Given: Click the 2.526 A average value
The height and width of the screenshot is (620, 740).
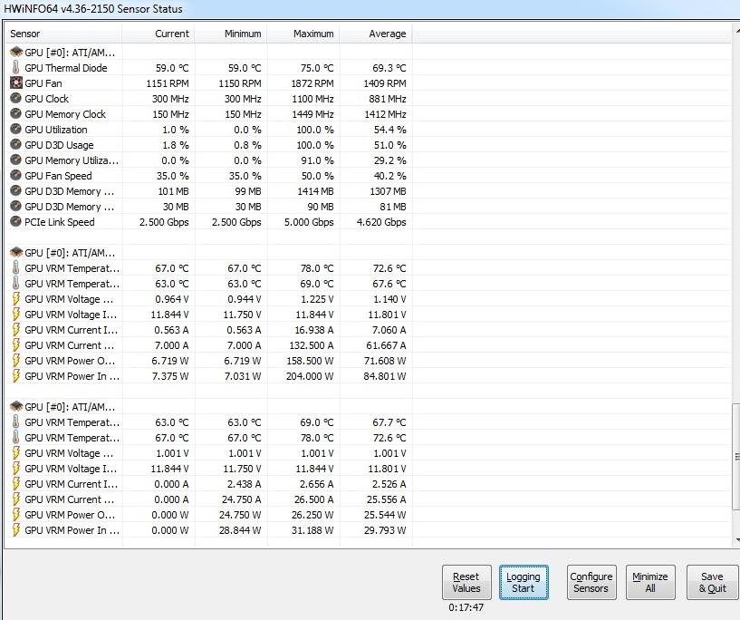Looking at the screenshot, I should pyautogui.click(x=389, y=483).
